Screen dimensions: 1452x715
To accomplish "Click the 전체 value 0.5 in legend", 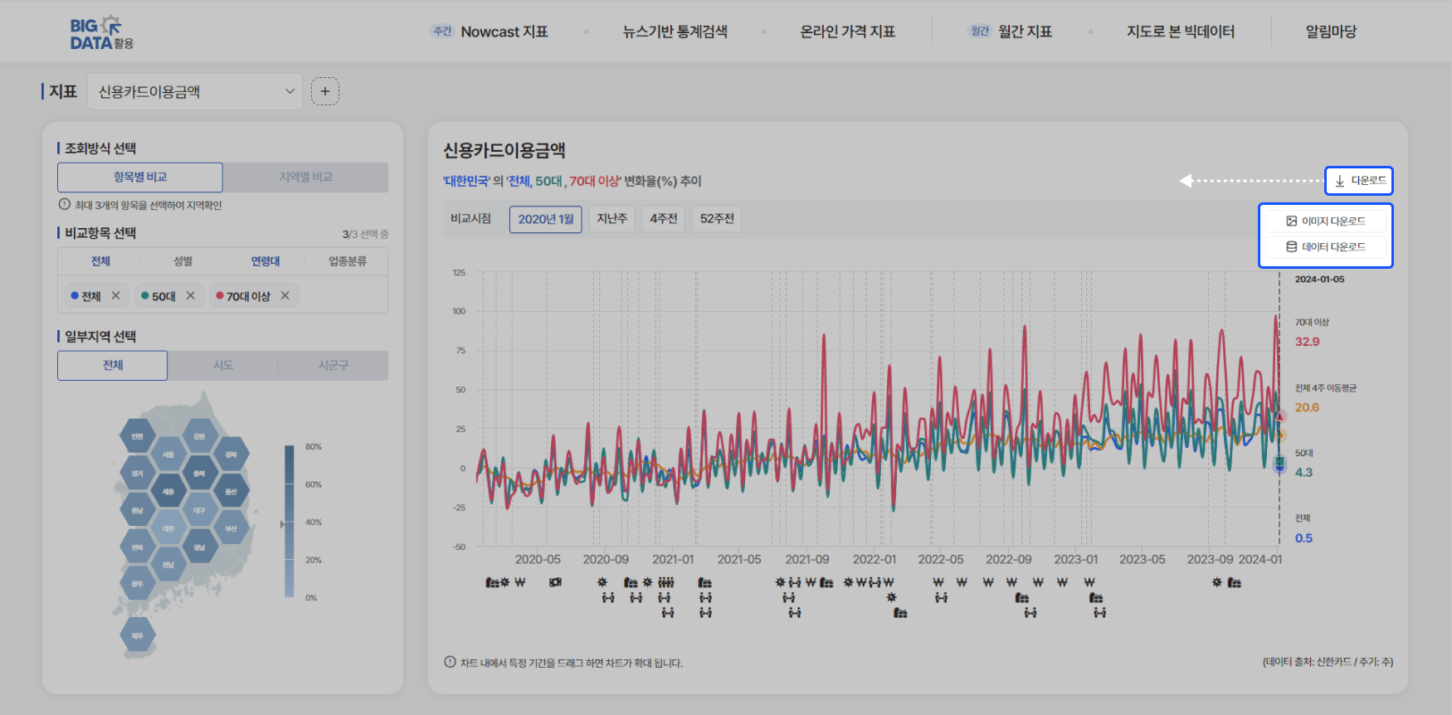I will (x=1303, y=538).
